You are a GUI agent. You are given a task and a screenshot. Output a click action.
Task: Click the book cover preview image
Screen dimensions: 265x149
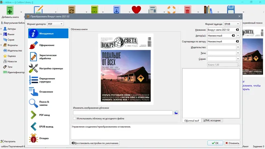(x=126, y=69)
